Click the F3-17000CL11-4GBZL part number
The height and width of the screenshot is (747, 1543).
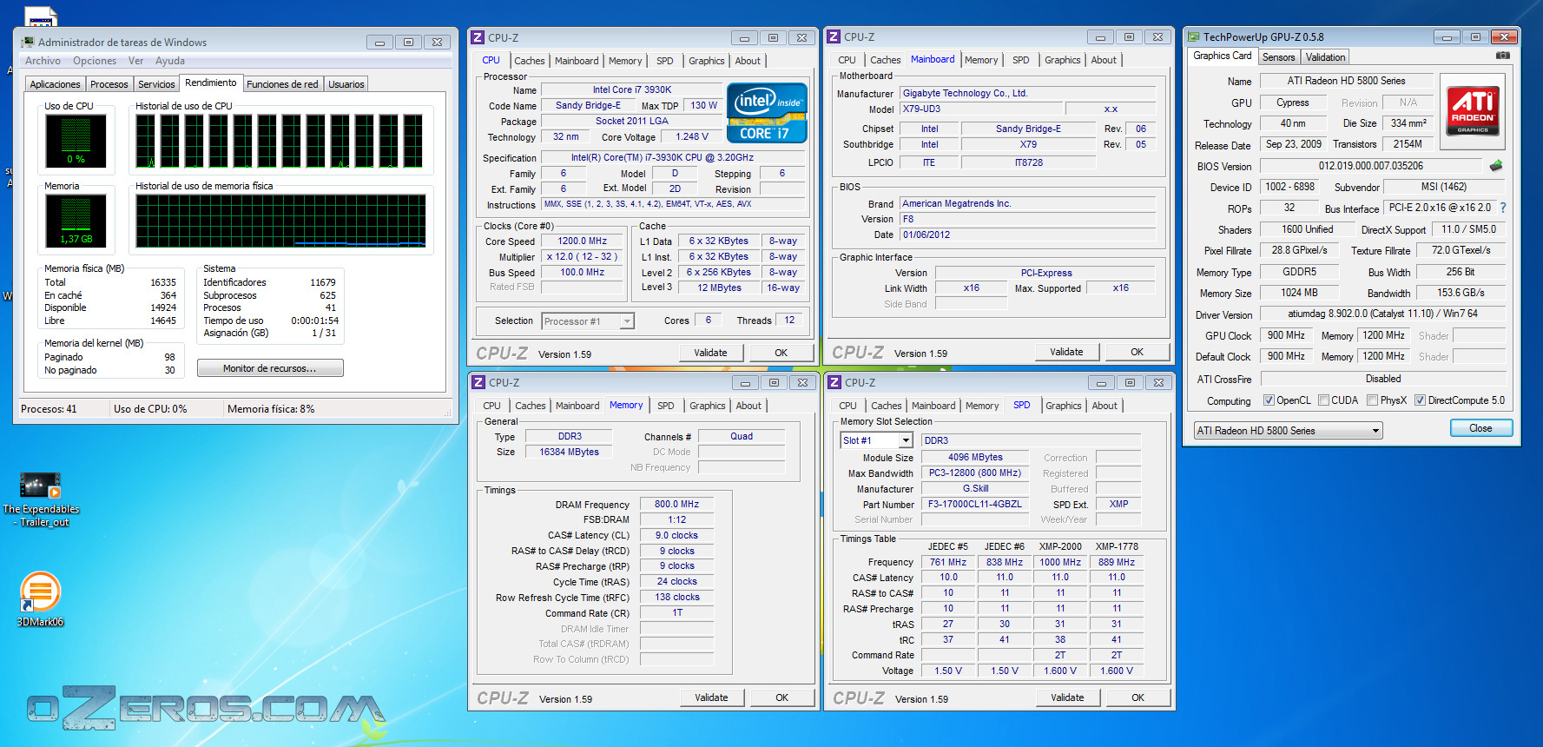(x=975, y=504)
